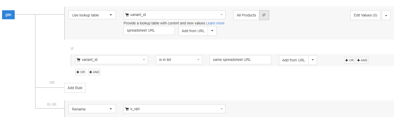Viewport: 394px width, 122px height.
Task: Expand the condition row 'Add from URL' arrow
Action: (312, 60)
